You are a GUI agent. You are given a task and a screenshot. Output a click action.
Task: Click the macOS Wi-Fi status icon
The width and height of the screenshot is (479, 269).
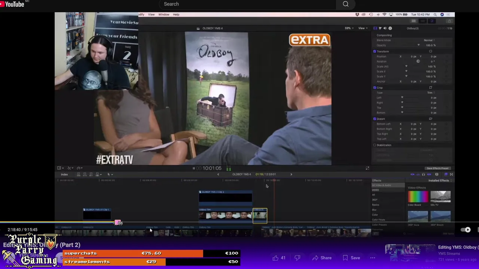coord(384,15)
